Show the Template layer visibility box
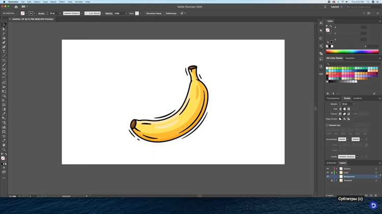This screenshot has width=382, height=214. [x=328, y=180]
